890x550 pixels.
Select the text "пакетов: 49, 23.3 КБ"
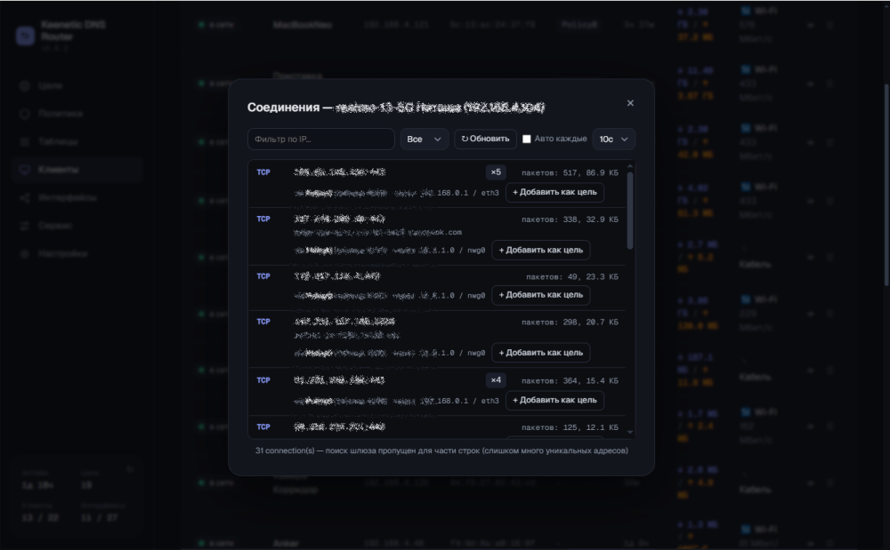[x=572, y=277]
